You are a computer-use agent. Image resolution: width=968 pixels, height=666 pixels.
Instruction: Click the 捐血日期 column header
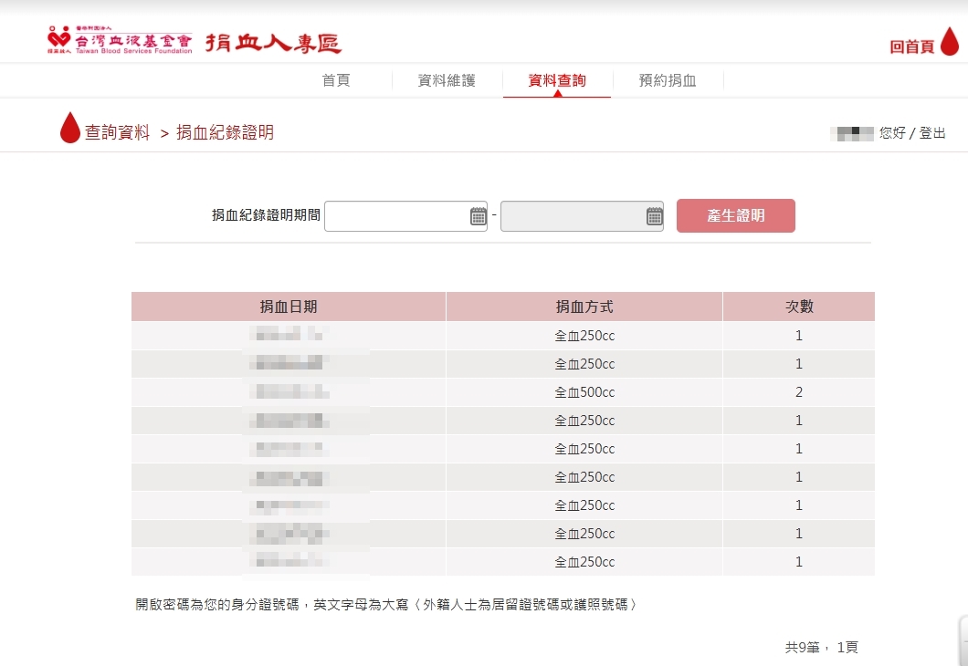tap(289, 307)
